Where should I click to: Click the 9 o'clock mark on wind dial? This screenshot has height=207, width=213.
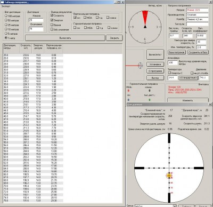[133, 27]
